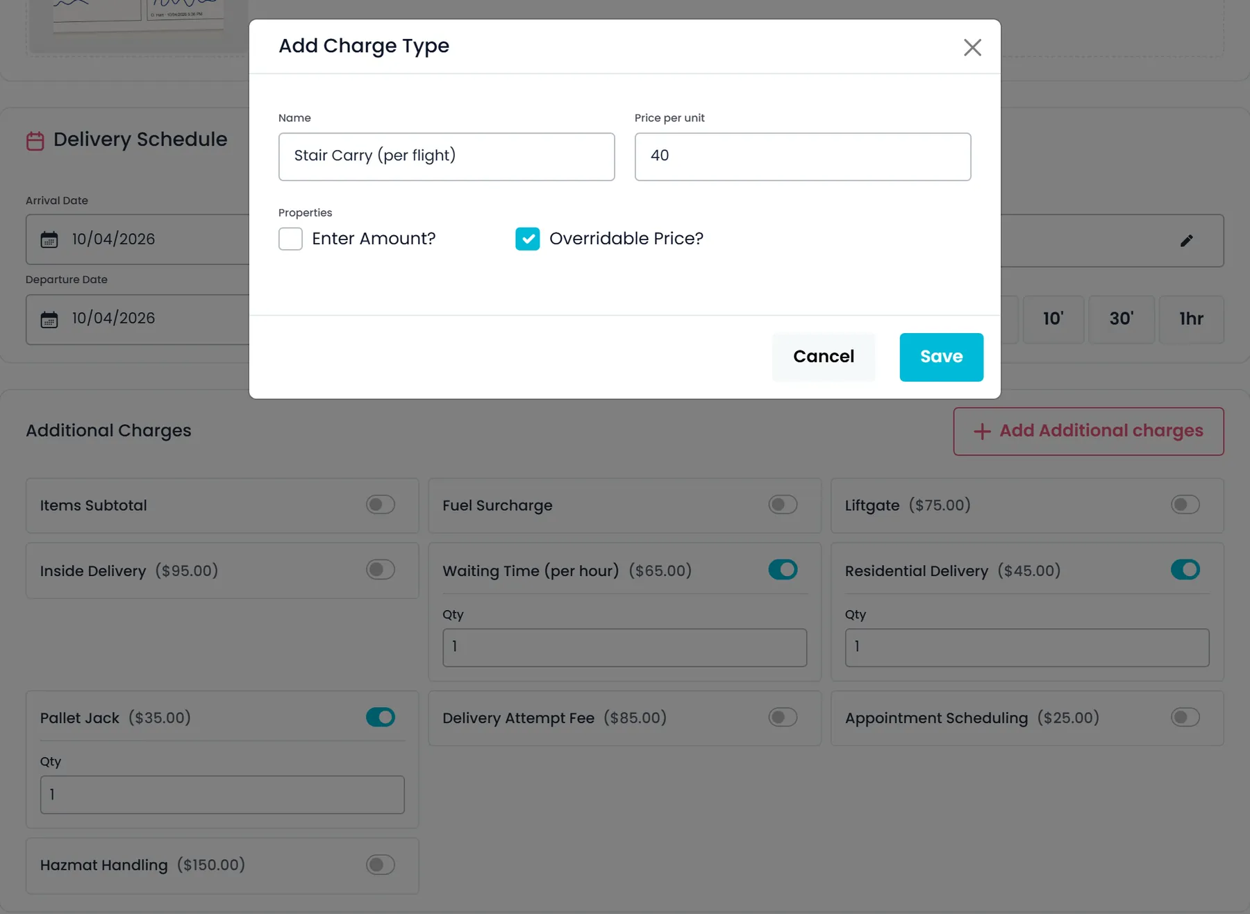Open the Departure Date field 10/04/2026
Screen dimensions: 1250x914
click(x=137, y=319)
